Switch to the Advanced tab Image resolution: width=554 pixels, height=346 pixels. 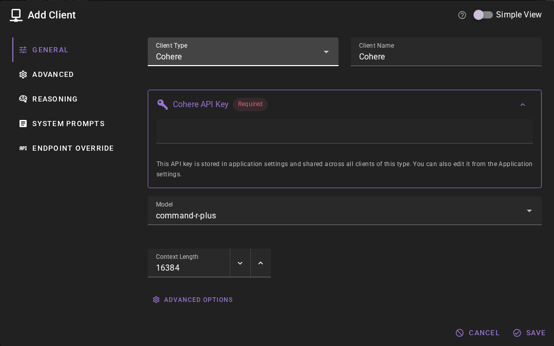pos(67,74)
